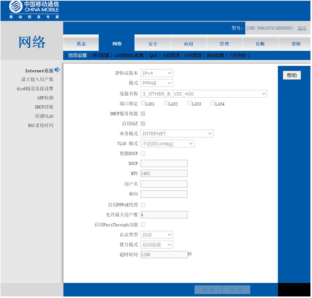Image resolution: width=312 pixels, height=298 pixels.
Task: Open the 业务模式 dropdown showing INTERNET
Action: point(177,134)
